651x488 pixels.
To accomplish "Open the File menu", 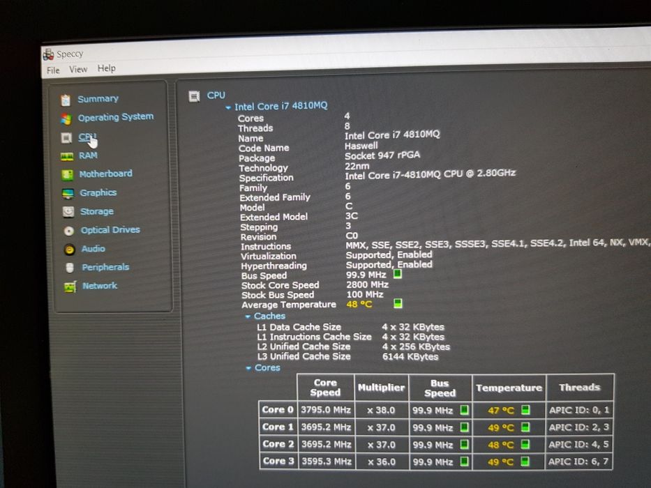I will coord(53,70).
